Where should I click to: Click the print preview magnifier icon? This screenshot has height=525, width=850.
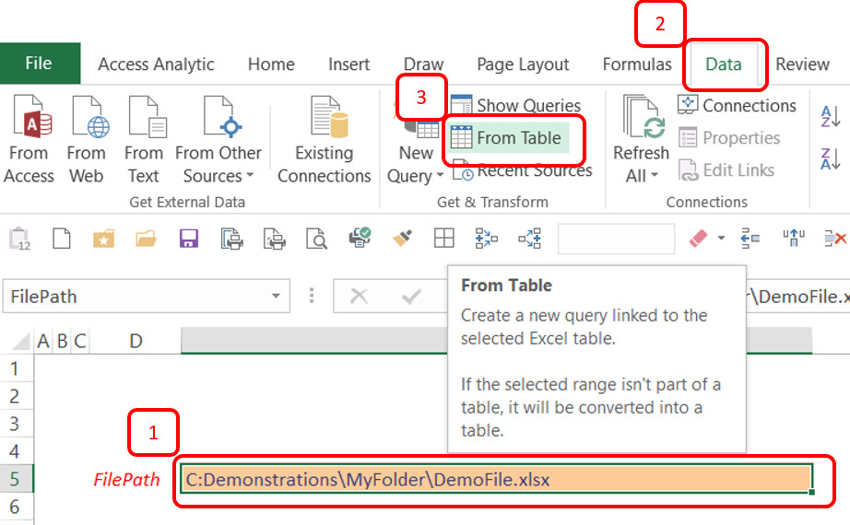click(316, 239)
